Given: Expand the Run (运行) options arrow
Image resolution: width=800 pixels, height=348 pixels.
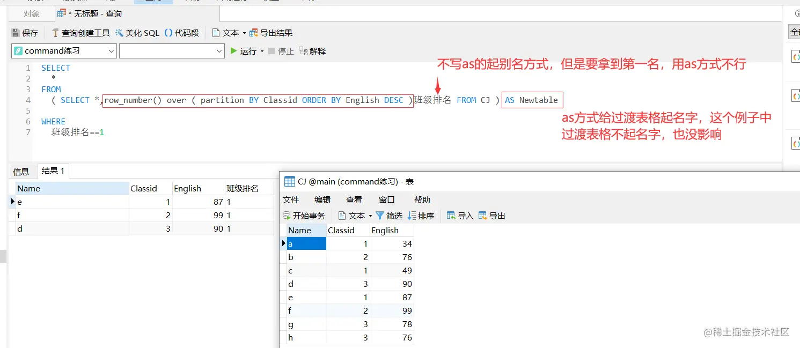Looking at the screenshot, I should click(262, 51).
